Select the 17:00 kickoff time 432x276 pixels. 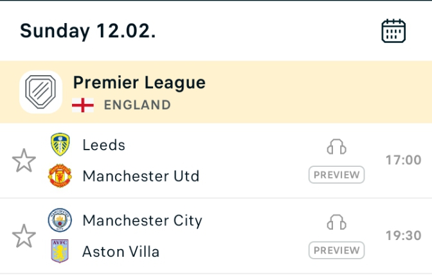[403, 160]
